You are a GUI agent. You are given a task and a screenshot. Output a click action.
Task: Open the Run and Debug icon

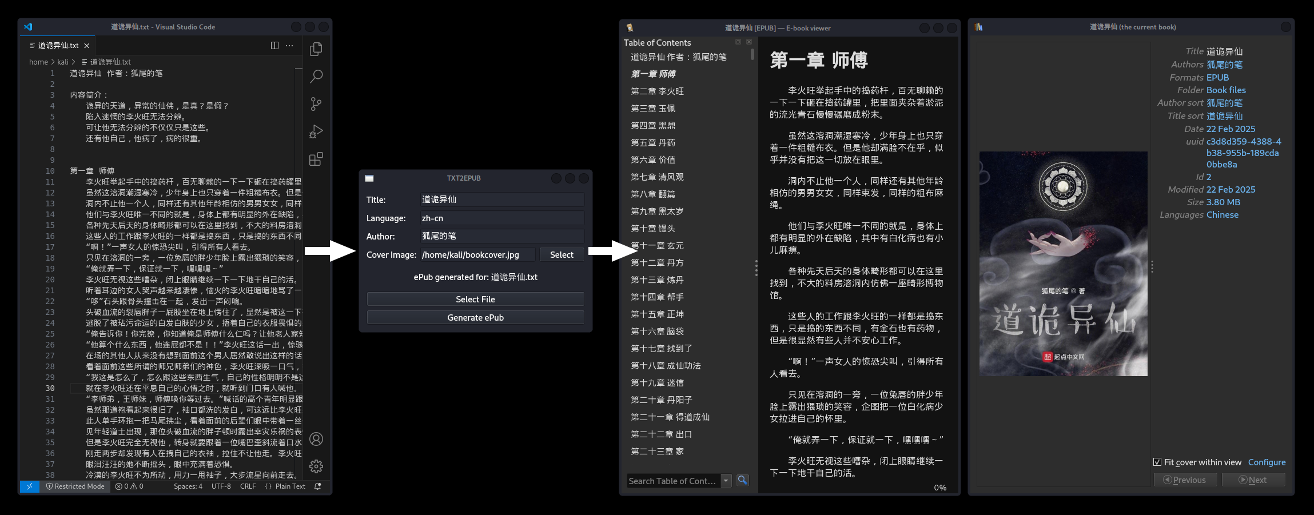coord(316,131)
